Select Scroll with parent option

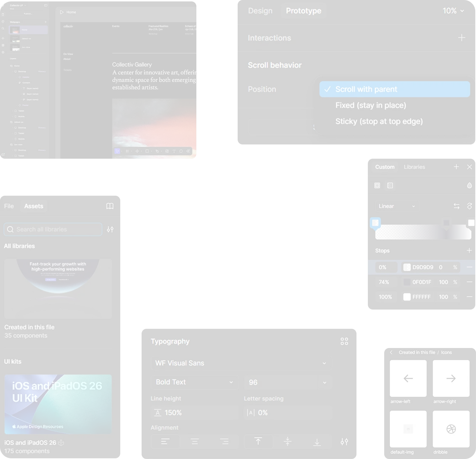[395, 89]
